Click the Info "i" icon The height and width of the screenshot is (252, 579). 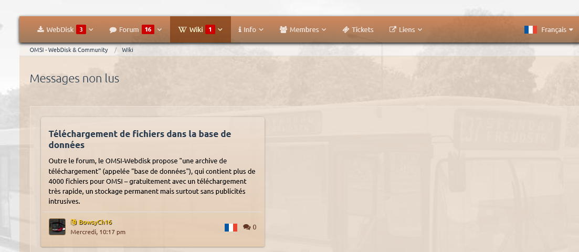pyautogui.click(x=240, y=29)
